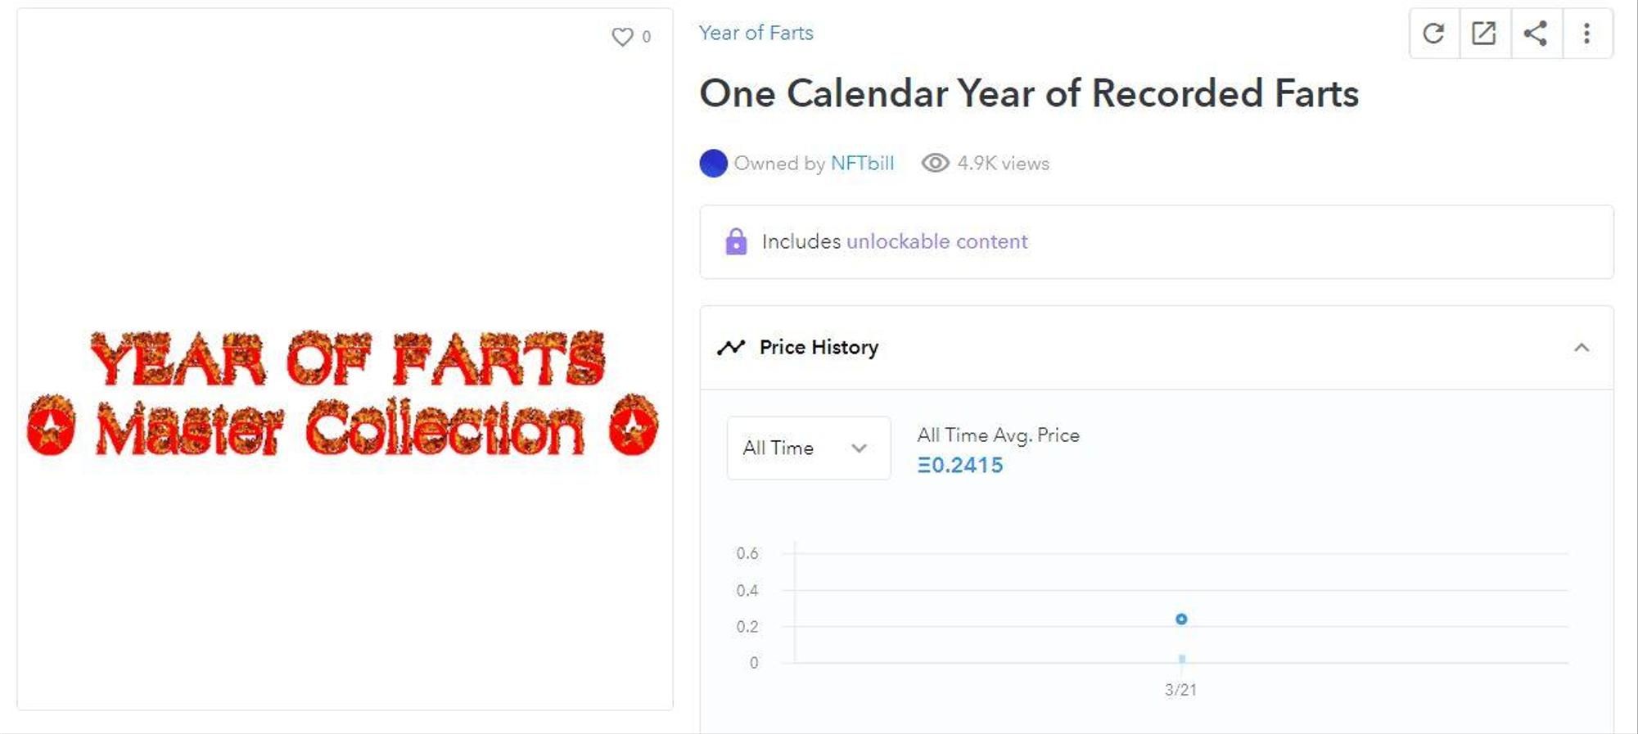Click the 3/21 price data point
1638x734 pixels.
tap(1181, 619)
